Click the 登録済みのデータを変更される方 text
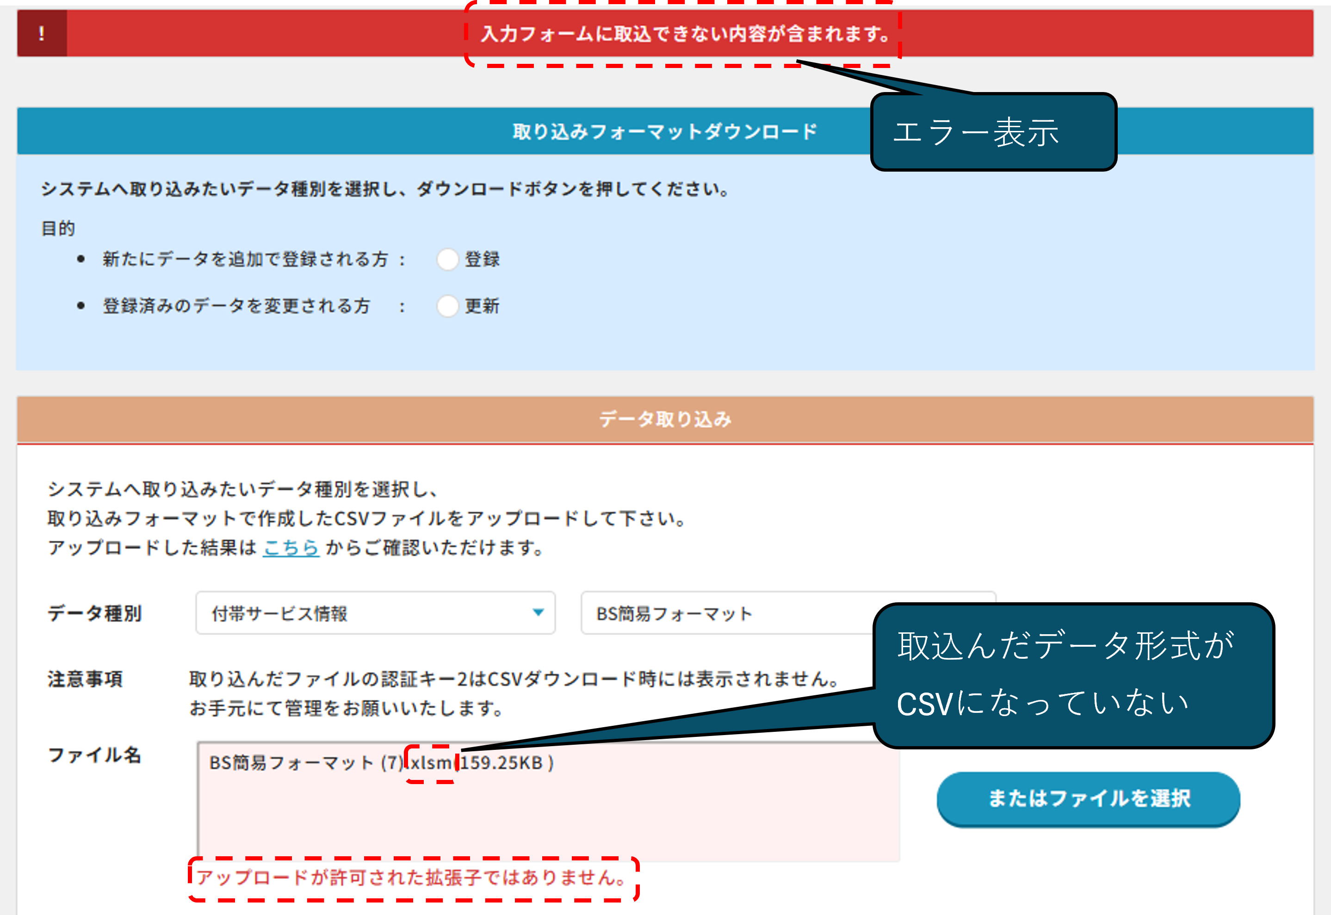 236,306
